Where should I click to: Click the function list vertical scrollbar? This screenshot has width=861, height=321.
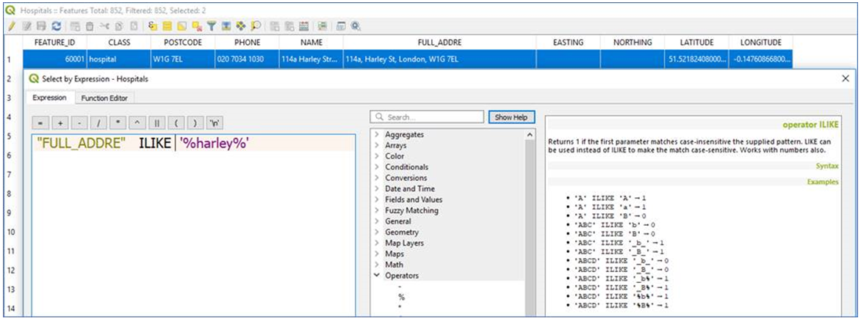[x=530, y=223]
